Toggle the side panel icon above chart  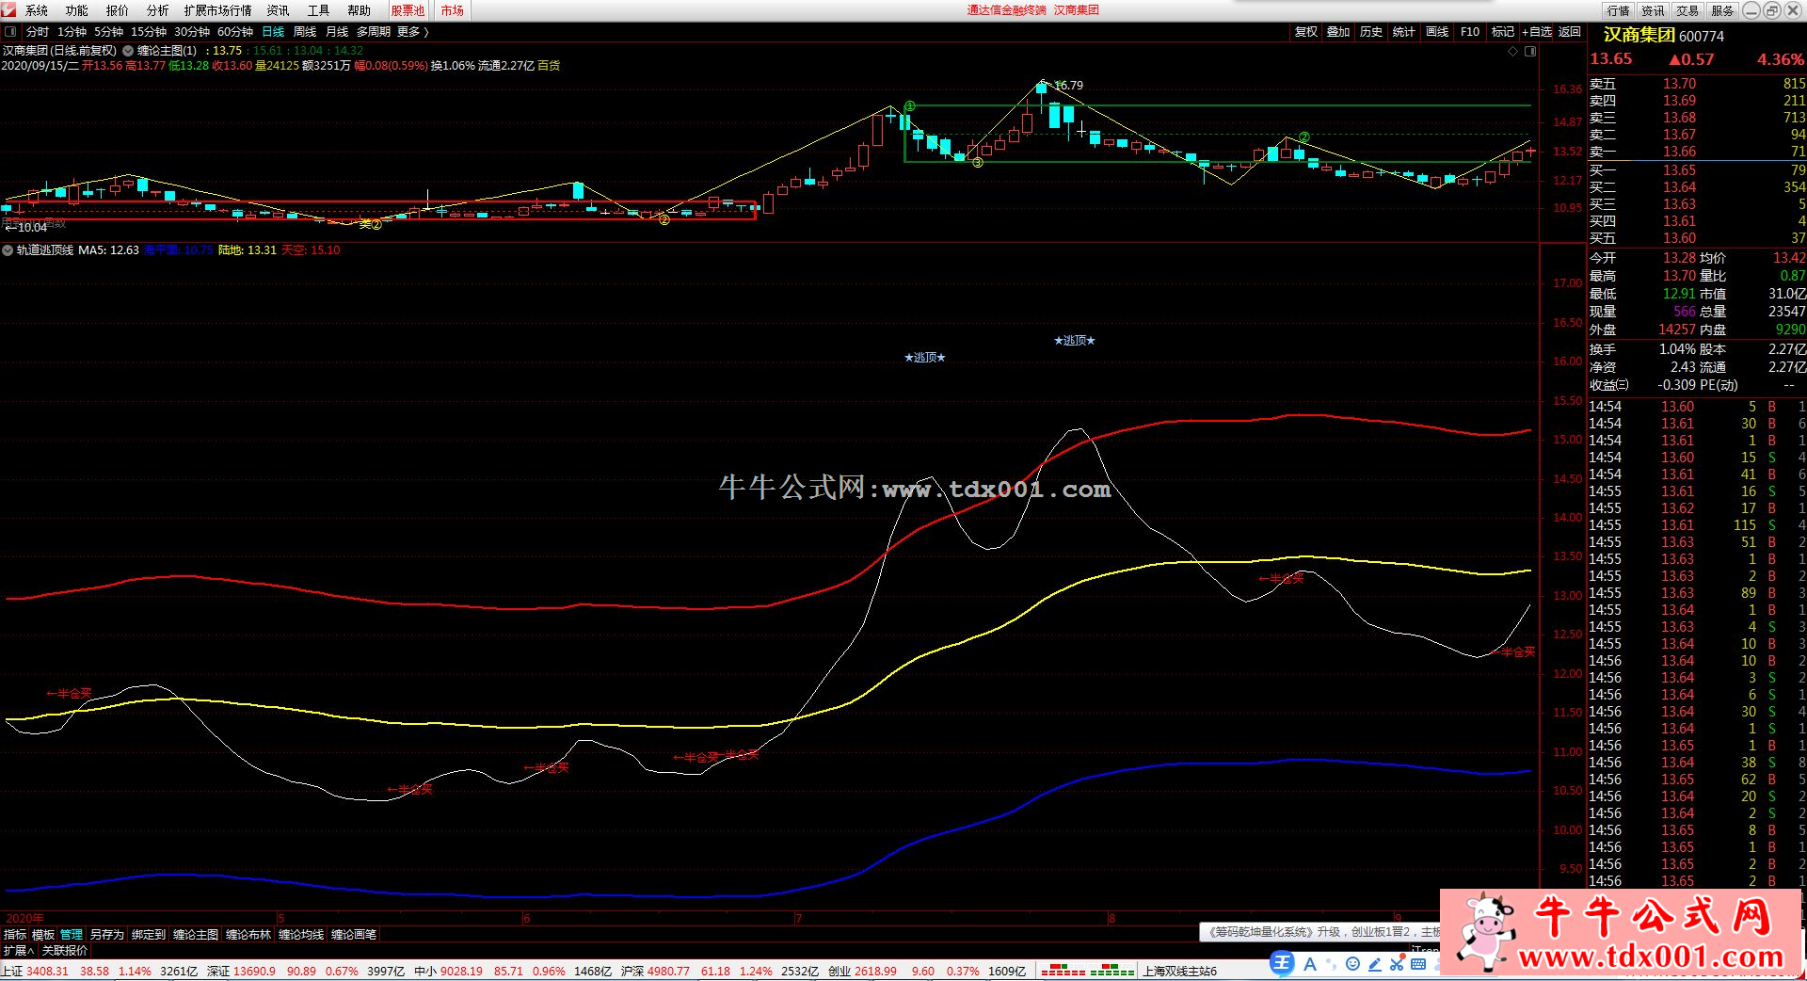tap(1530, 52)
